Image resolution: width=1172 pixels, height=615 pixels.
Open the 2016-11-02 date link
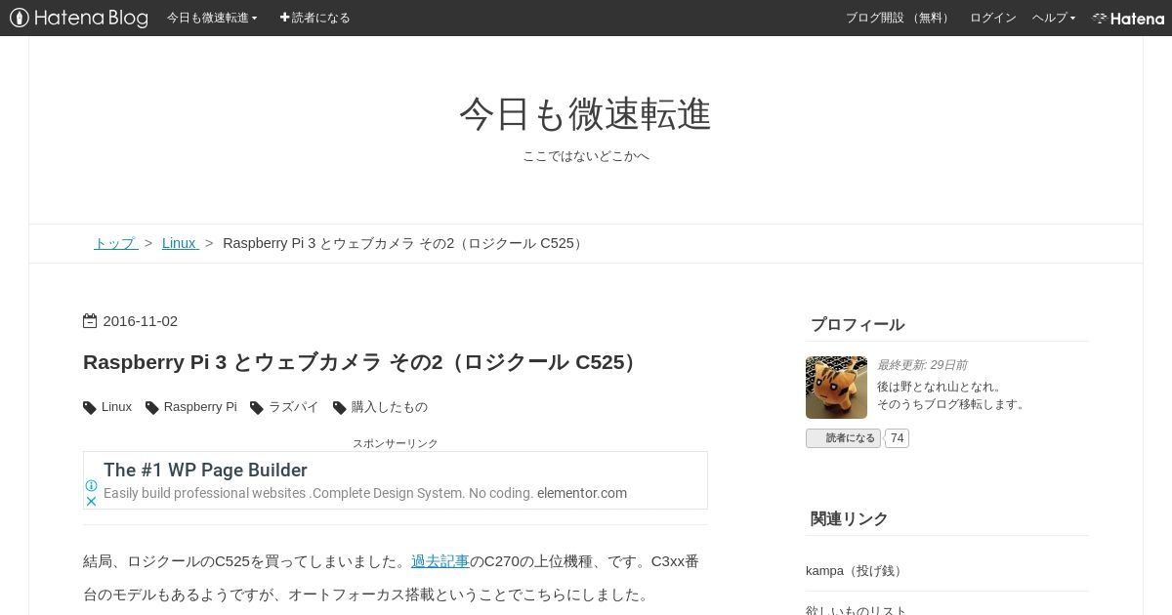tap(141, 321)
